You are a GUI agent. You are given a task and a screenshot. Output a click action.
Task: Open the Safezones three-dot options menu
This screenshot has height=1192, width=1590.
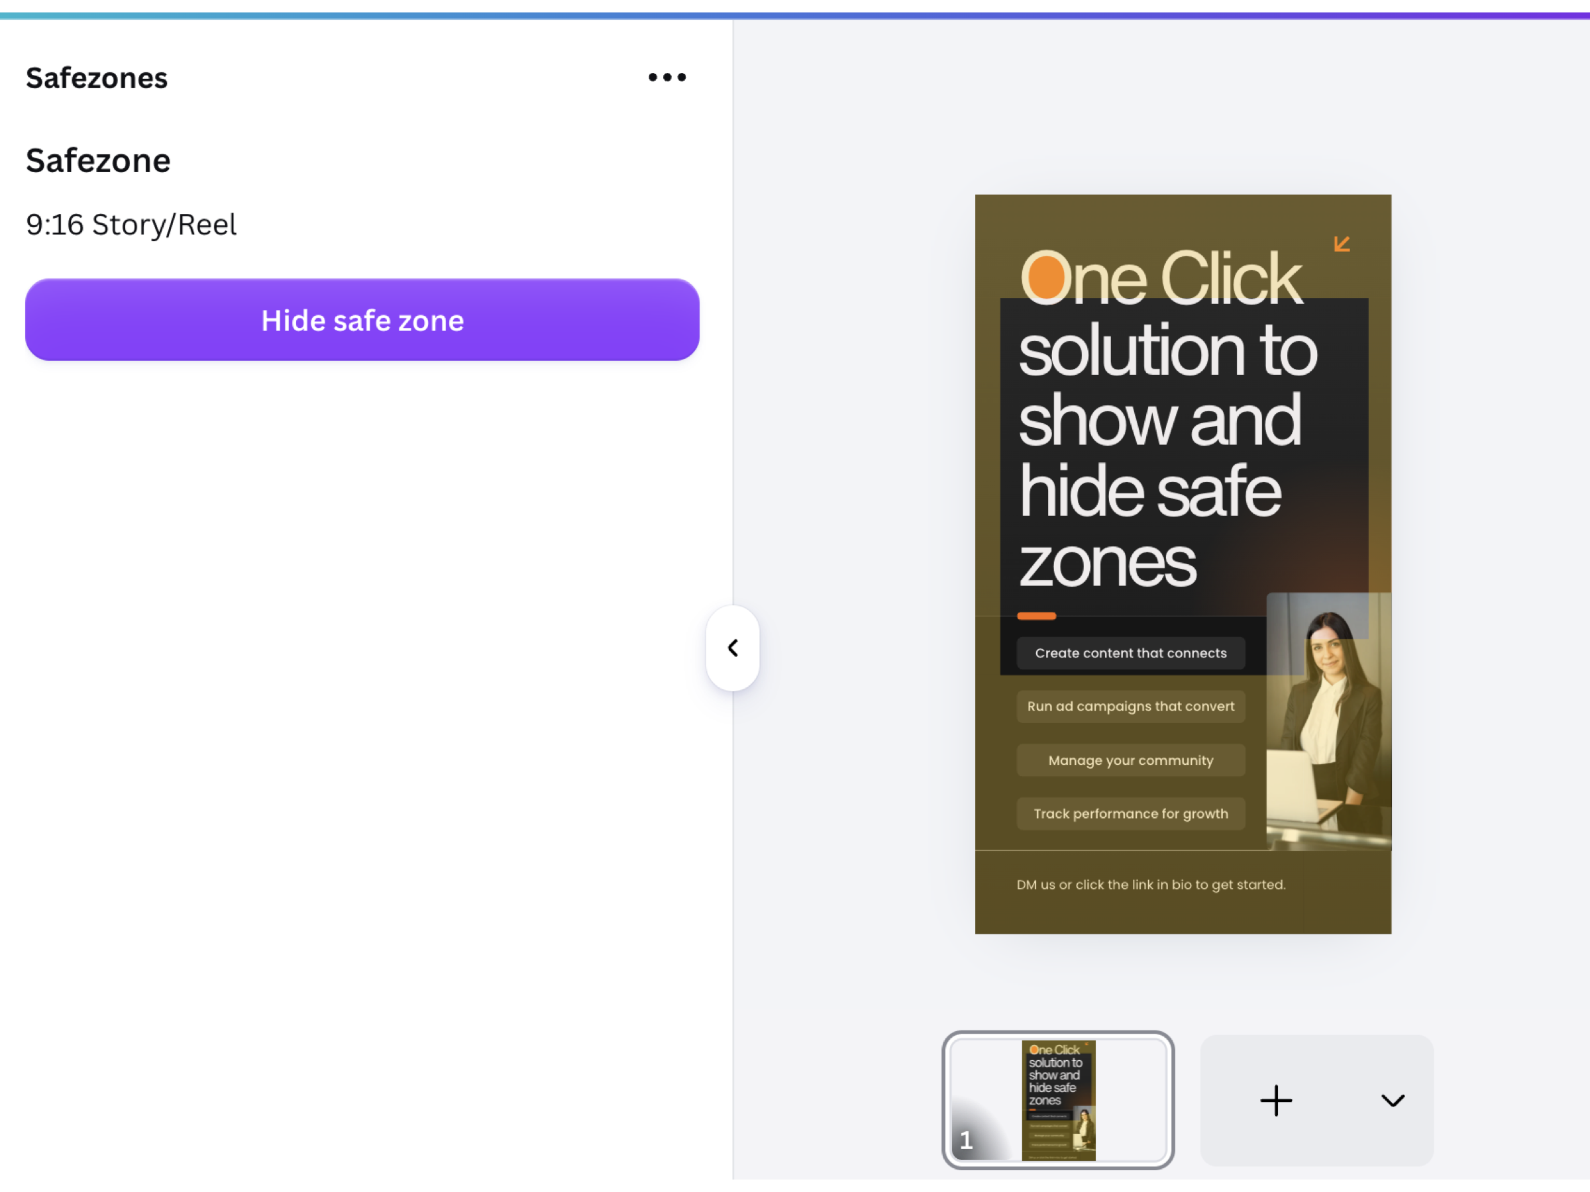[666, 77]
